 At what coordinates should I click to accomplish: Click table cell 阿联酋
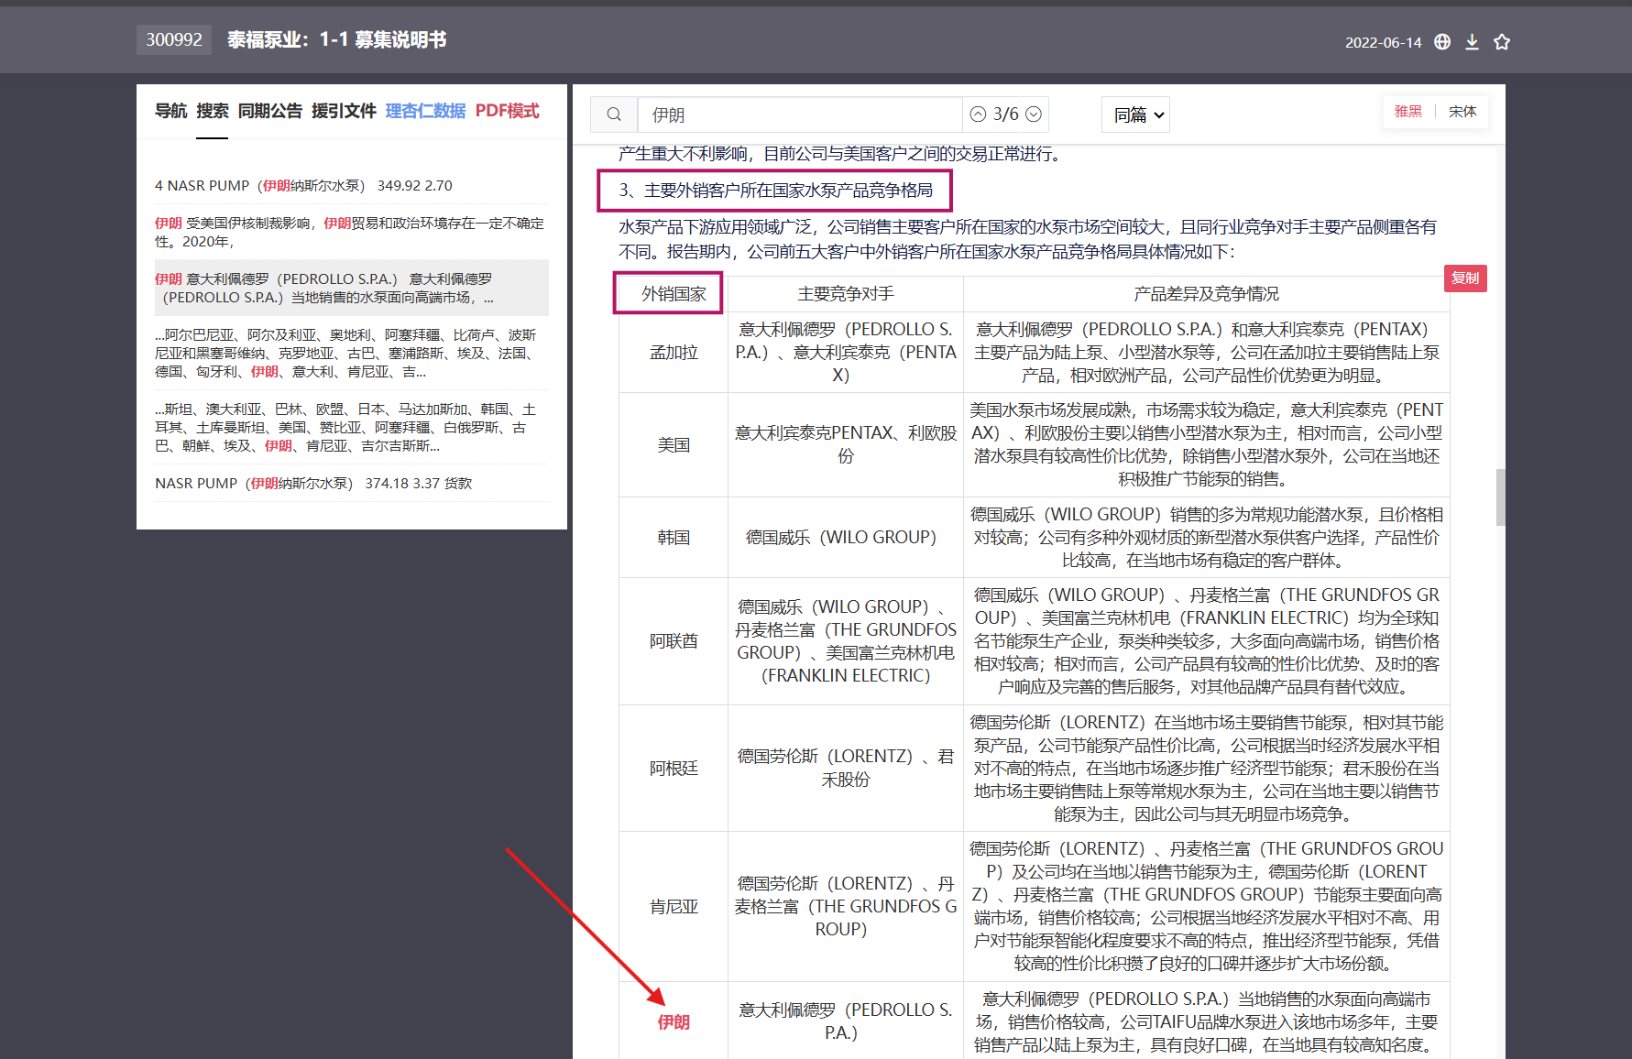point(674,640)
